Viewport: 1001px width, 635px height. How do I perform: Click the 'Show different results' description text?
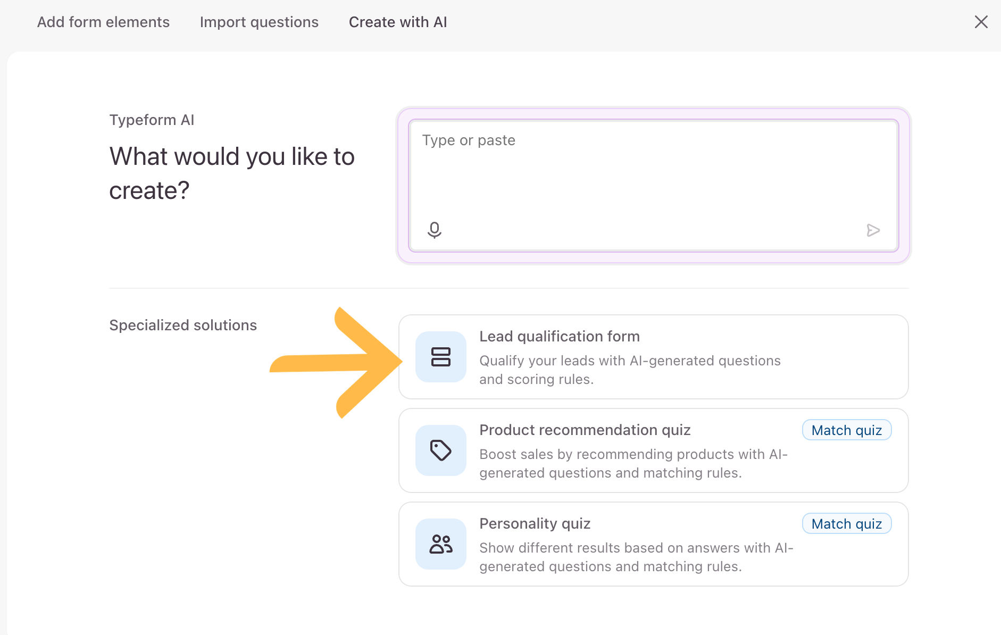point(636,557)
